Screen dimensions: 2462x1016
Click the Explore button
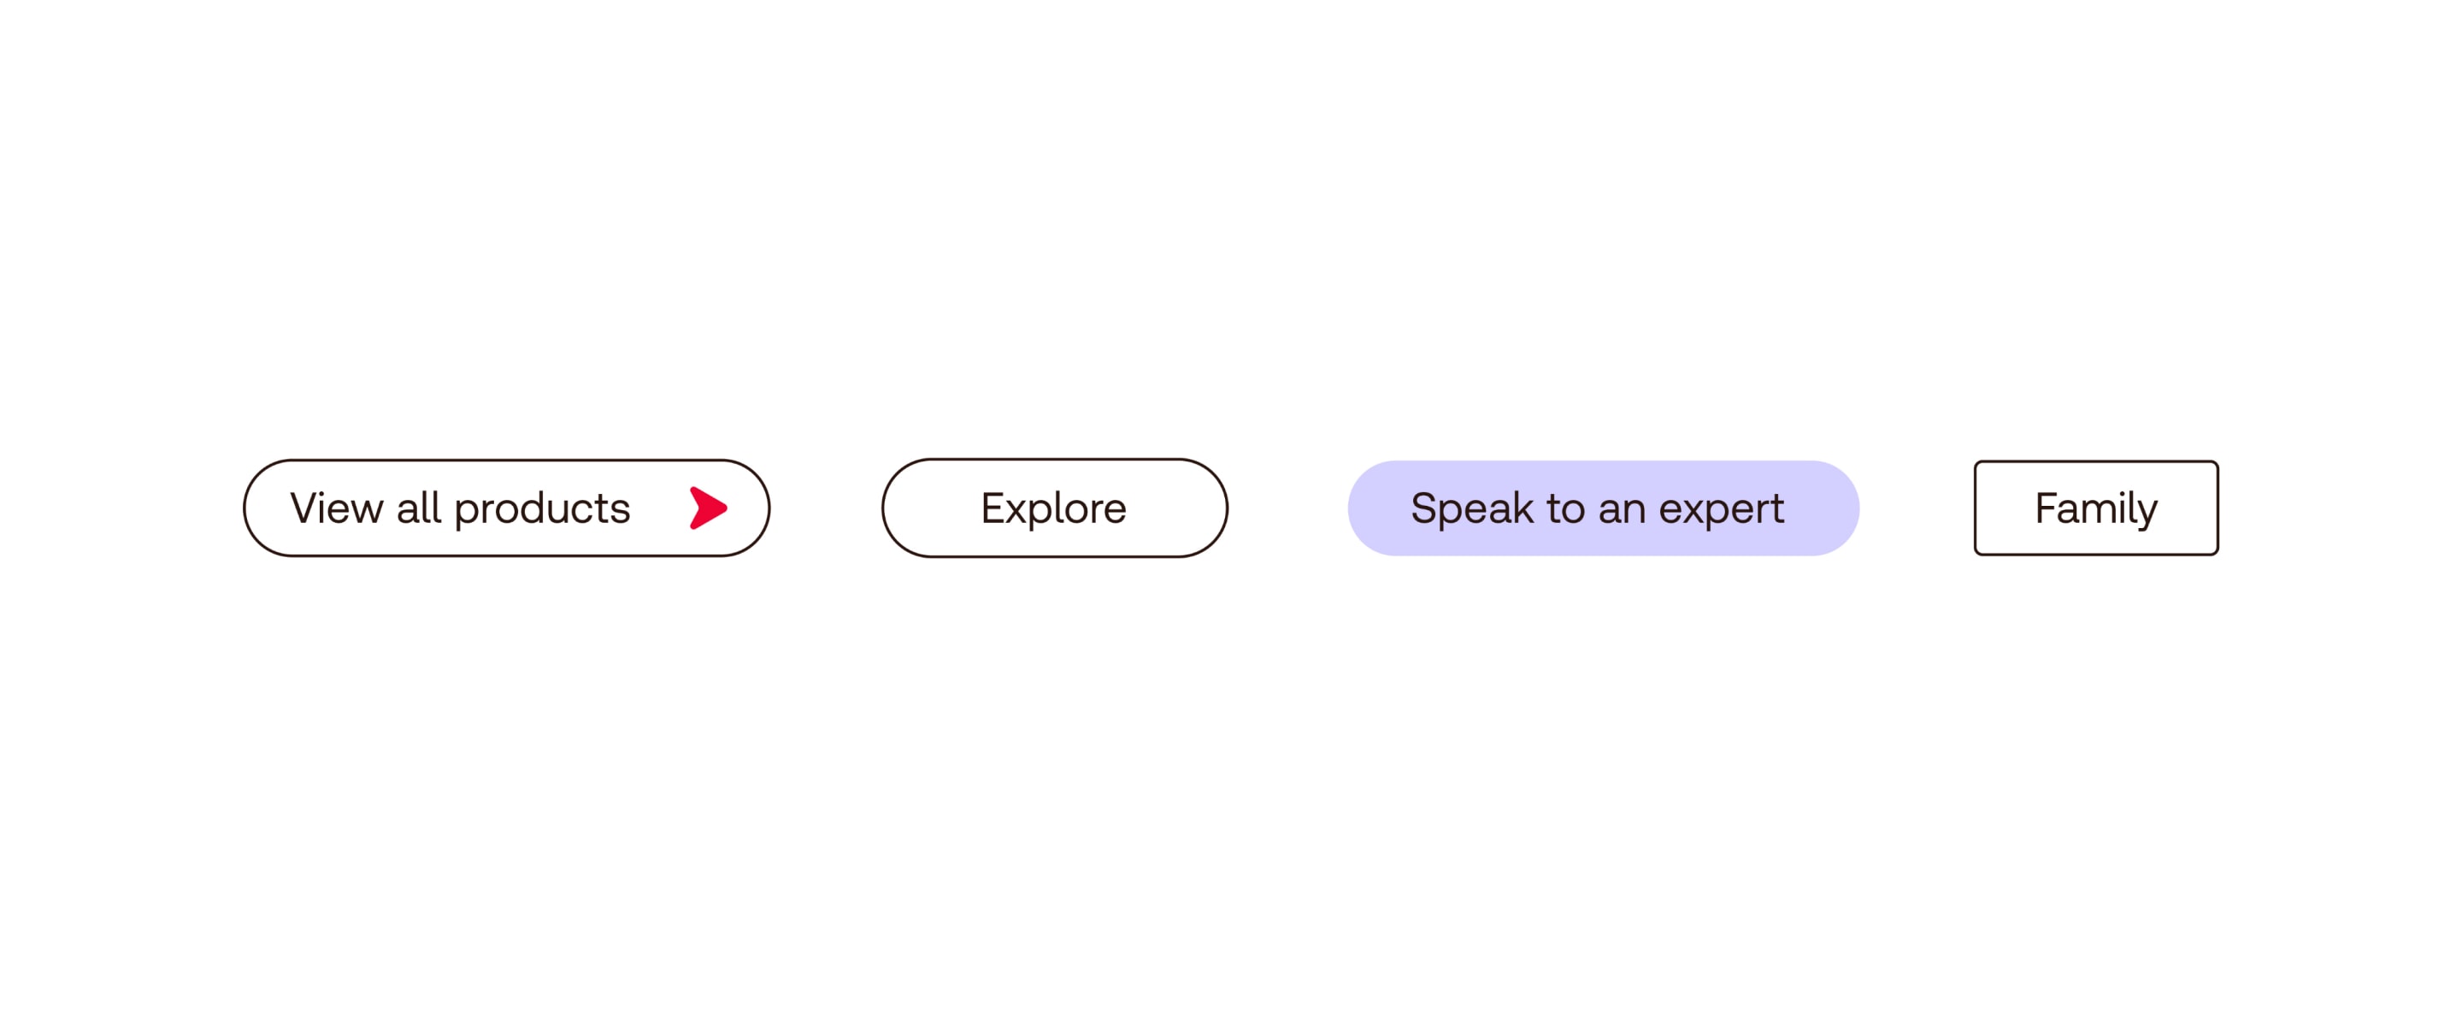pos(1054,508)
